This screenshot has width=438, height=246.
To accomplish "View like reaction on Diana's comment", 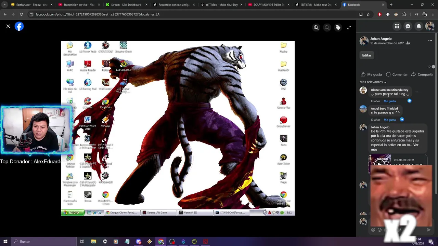I will [x=409, y=101].
